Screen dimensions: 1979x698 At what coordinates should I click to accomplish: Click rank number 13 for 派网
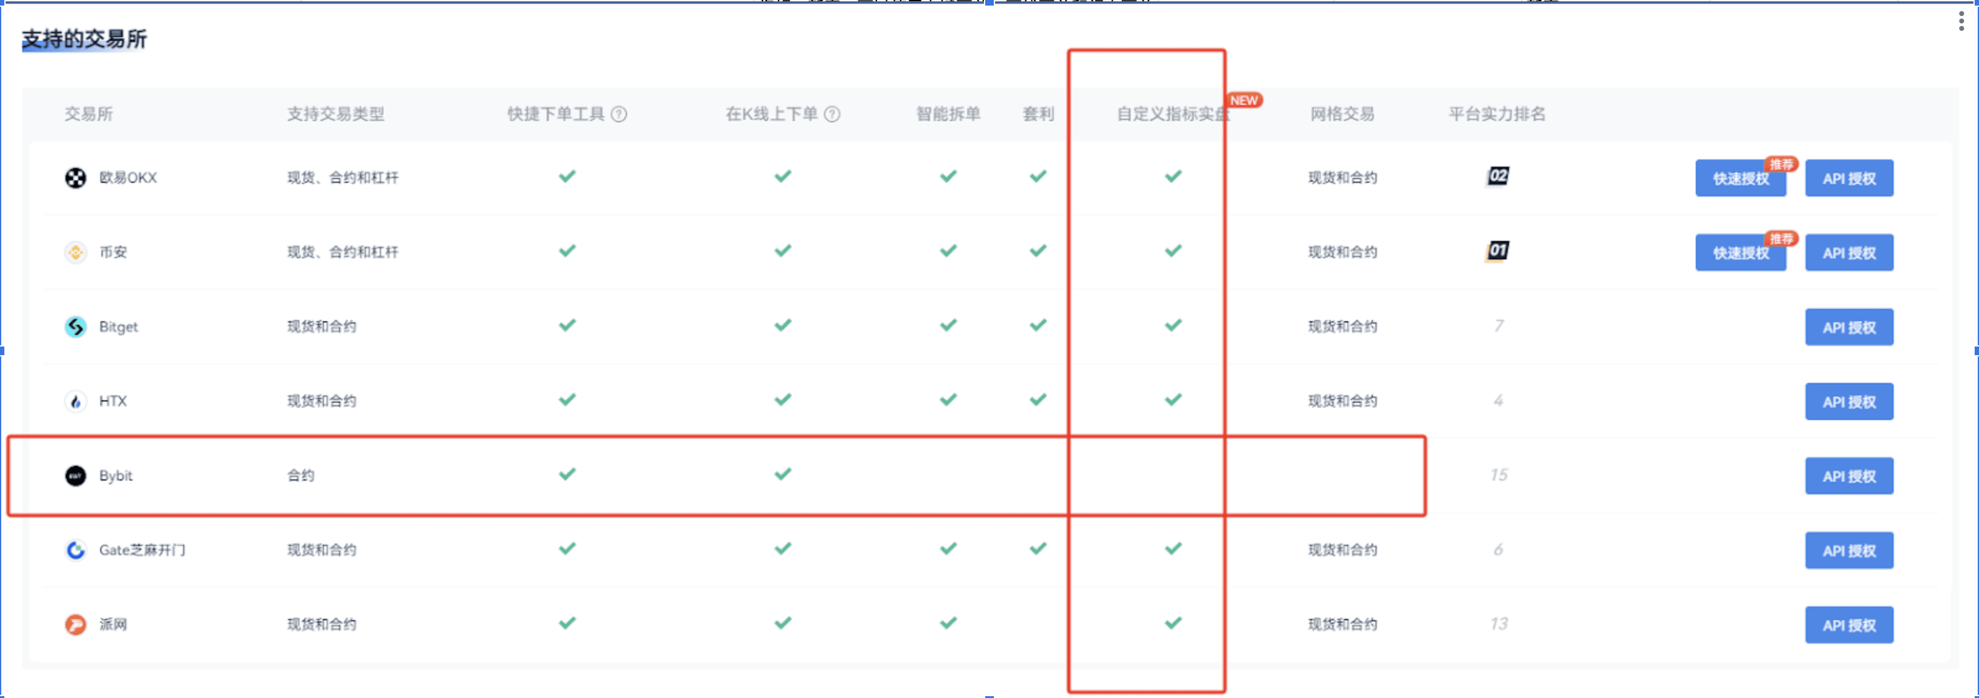(1498, 624)
